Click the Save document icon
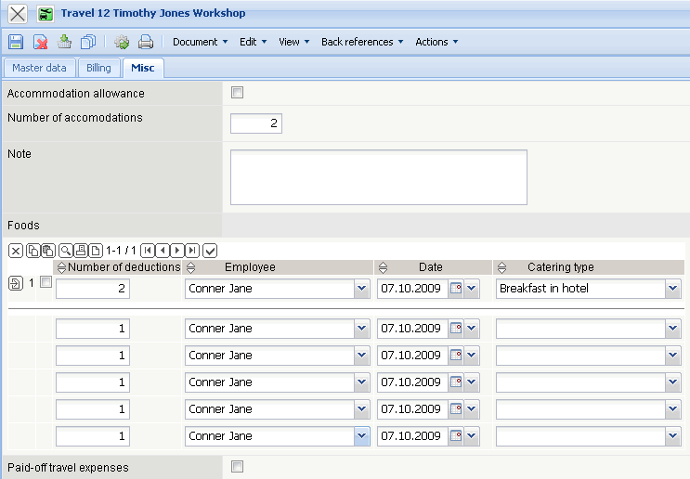 coord(16,42)
